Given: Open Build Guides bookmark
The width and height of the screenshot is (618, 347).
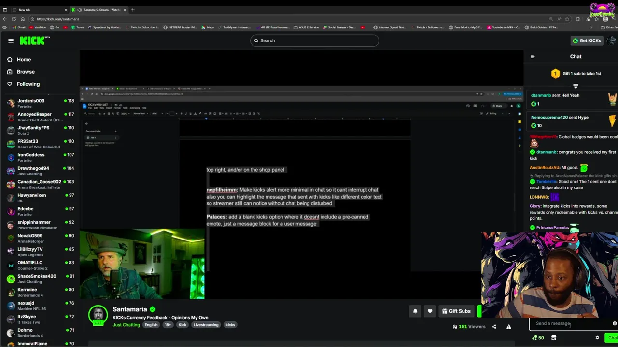Looking at the screenshot, I should click(x=542, y=27).
